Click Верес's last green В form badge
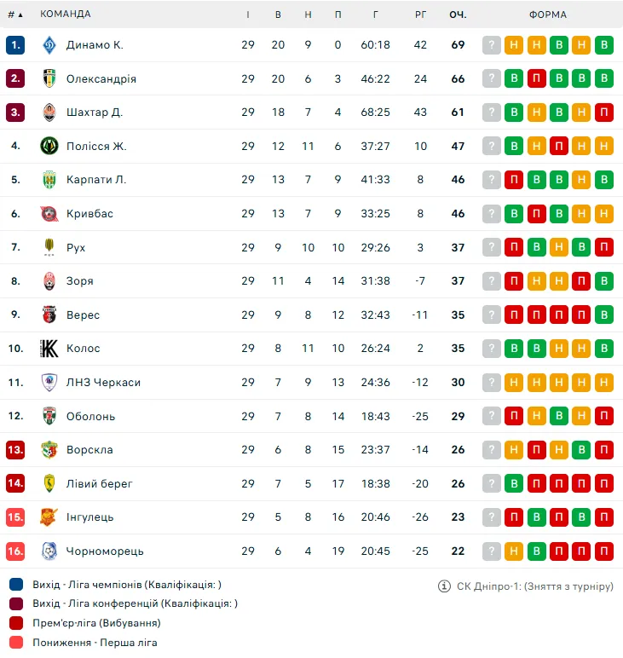 [603, 315]
